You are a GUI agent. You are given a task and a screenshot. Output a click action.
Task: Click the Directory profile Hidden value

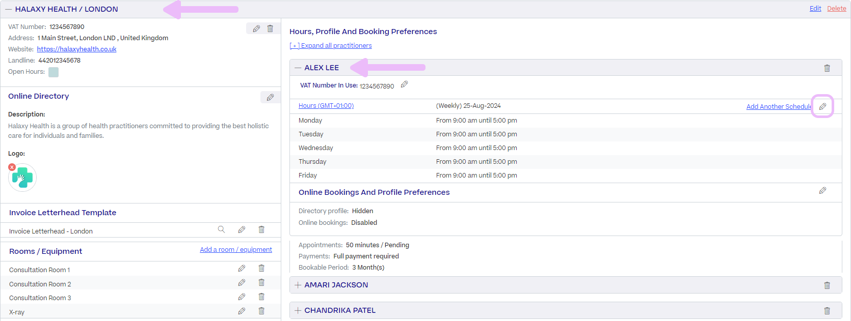tap(362, 211)
